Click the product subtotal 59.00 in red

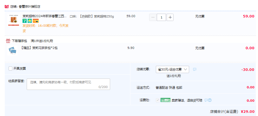(248, 16)
